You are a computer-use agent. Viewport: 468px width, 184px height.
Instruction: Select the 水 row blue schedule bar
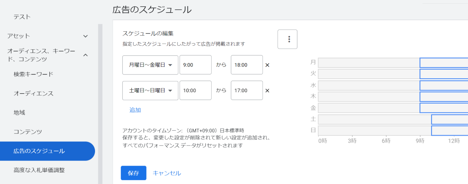point(444,85)
